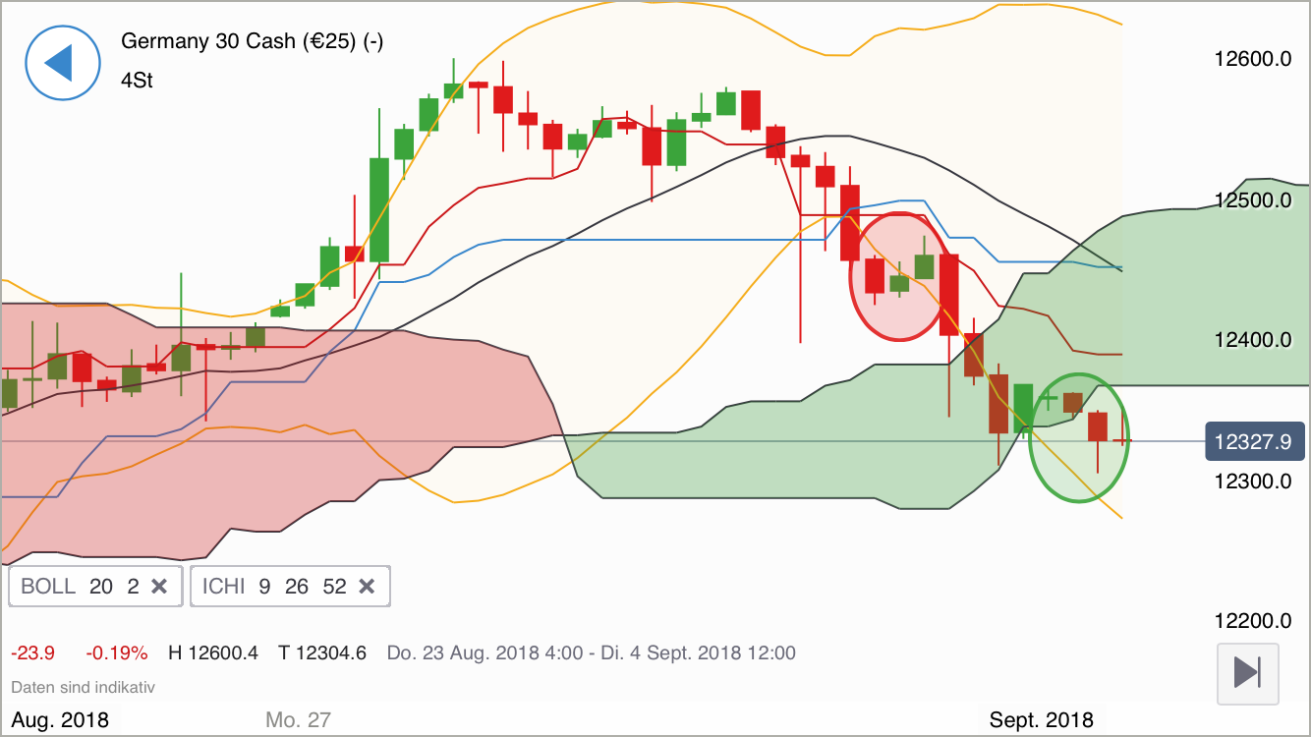The image size is (1311, 737).
Task: Select the current price tag 12327.9
Action: pos(1255,442)
